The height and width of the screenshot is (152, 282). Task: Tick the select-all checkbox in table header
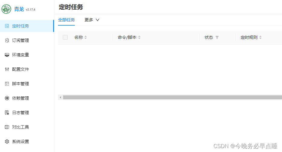(65, 37)
